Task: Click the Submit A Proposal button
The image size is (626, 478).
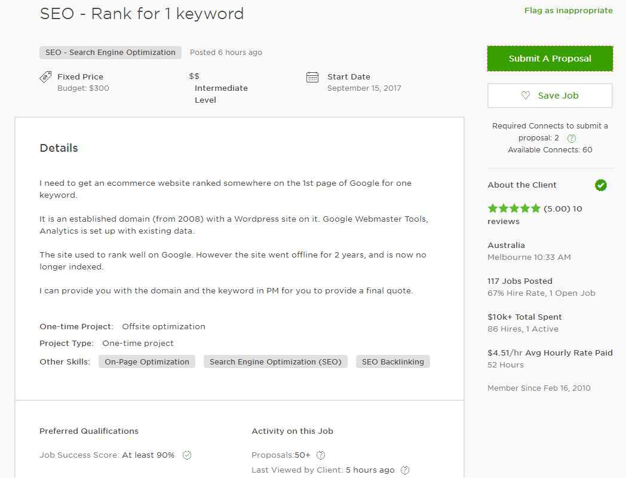Action: click(x=550, y=59)
